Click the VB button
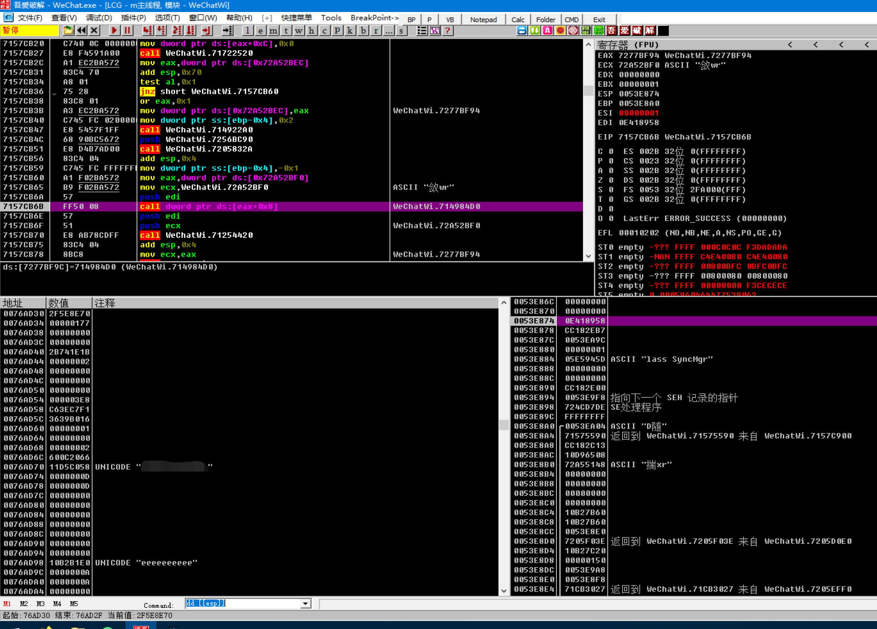 tap(450, 20)
